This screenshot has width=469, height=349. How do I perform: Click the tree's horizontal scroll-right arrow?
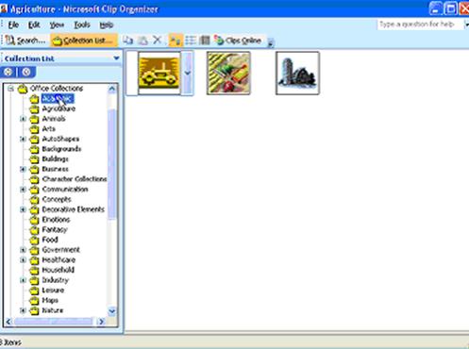click(x=101, y=322)
